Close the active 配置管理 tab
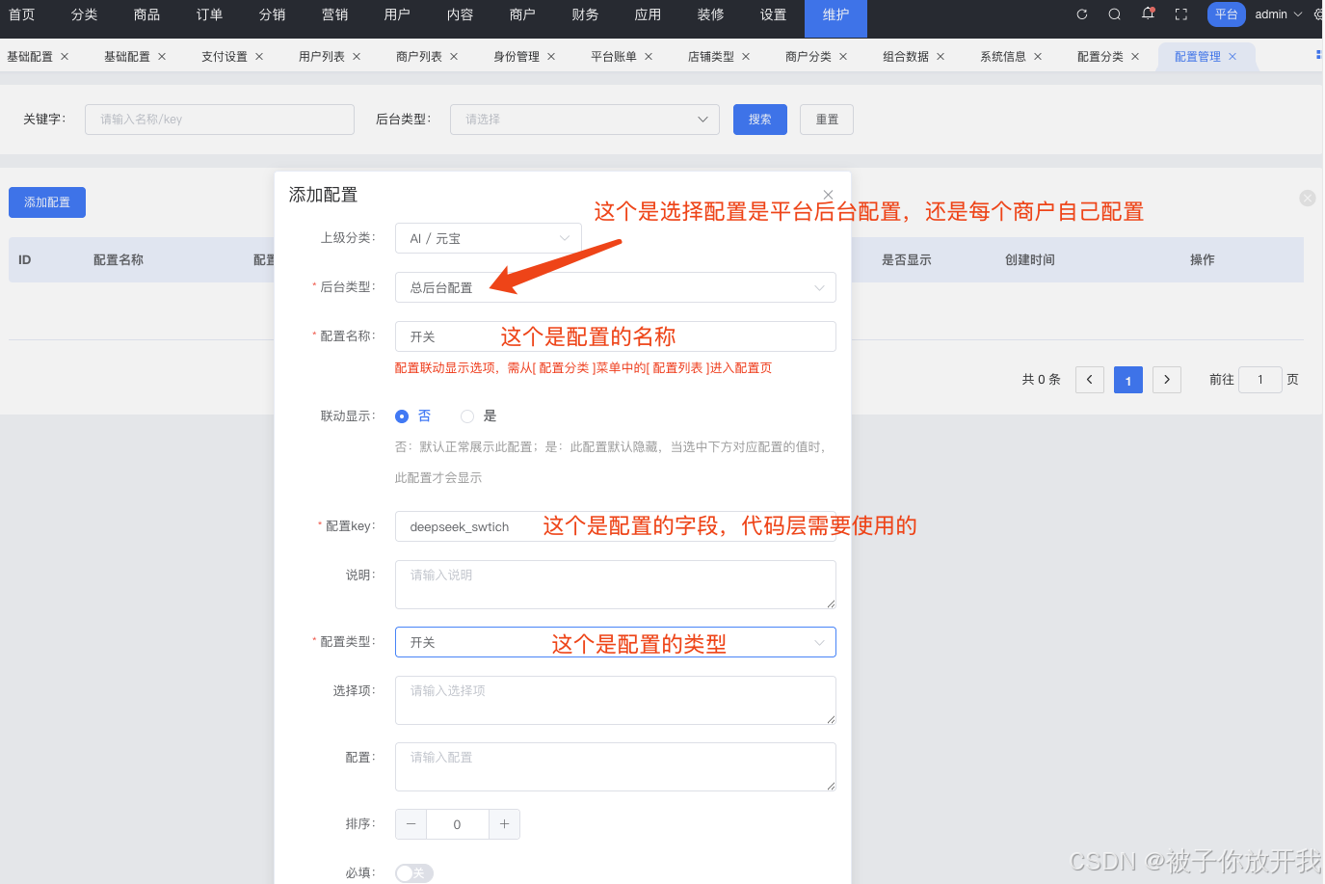The image size is (1325, 884). point(1232,57)
